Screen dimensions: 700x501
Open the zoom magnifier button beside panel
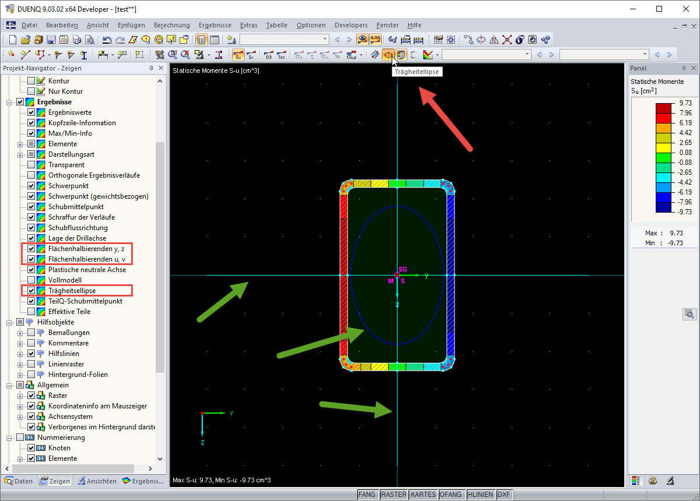pyautogui.click(x=689, y=314)
